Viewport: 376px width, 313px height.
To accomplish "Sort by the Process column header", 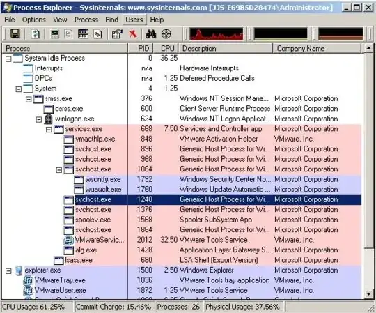I will click(x=65, y=48).
